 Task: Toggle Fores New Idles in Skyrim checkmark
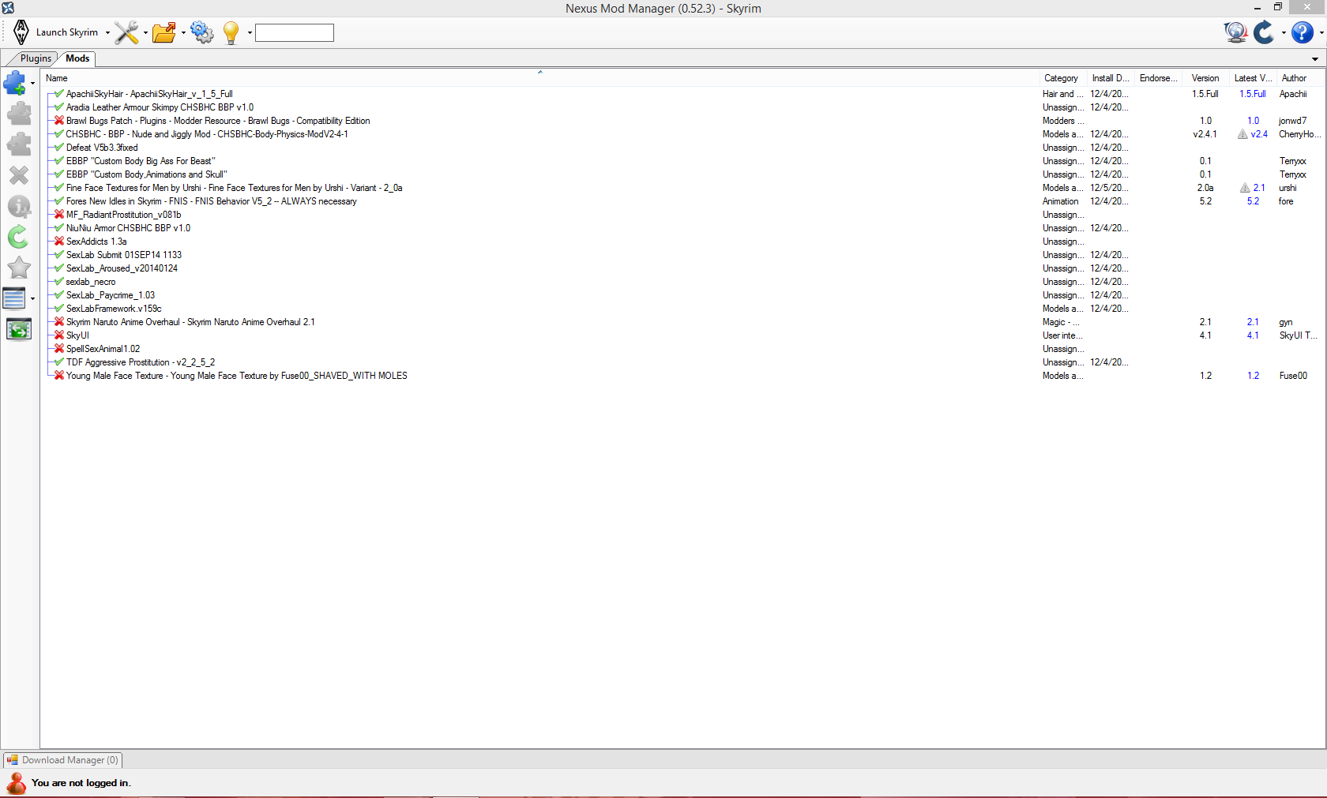[59, 201]
